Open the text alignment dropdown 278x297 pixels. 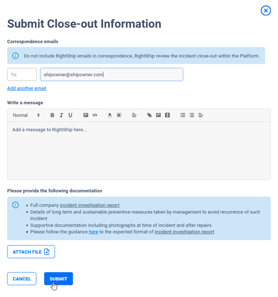pyautogui.click(x=134, y=115)
